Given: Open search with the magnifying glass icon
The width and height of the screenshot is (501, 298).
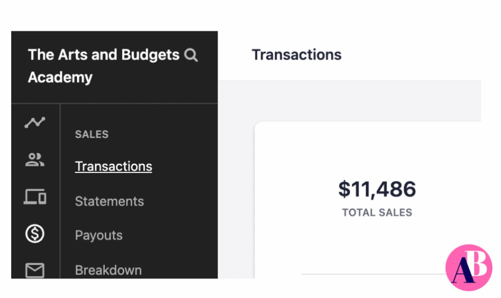Looking at the screenshot, I should pyautogui.click(x=191, y=55).
